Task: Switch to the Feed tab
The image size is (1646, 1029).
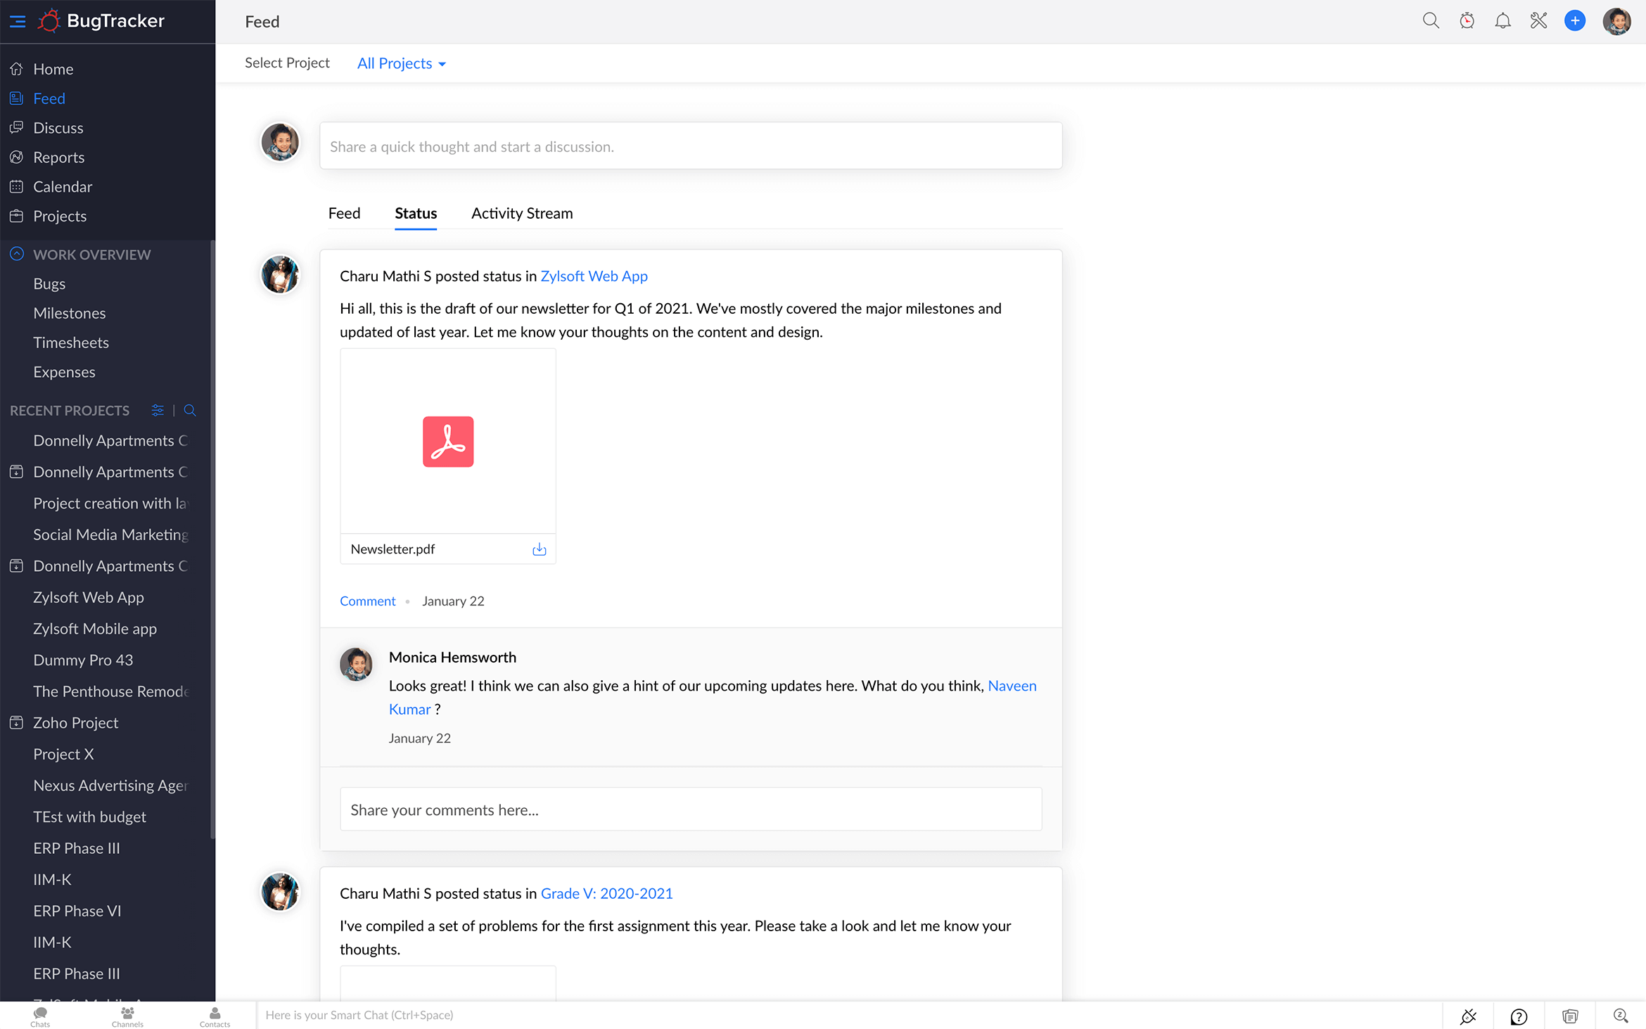Action: [344, 213]
